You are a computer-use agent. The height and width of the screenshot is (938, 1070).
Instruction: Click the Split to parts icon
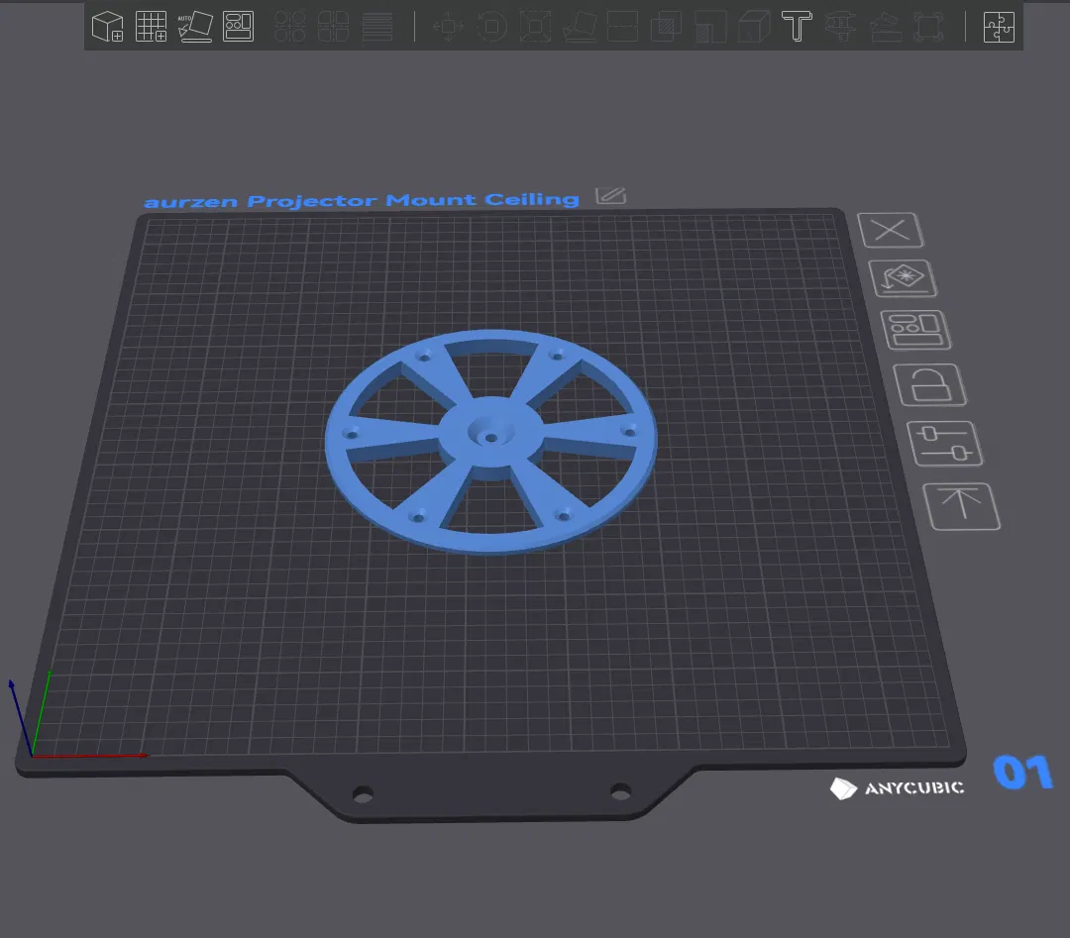pyautogui.click(x=333, y=27)
